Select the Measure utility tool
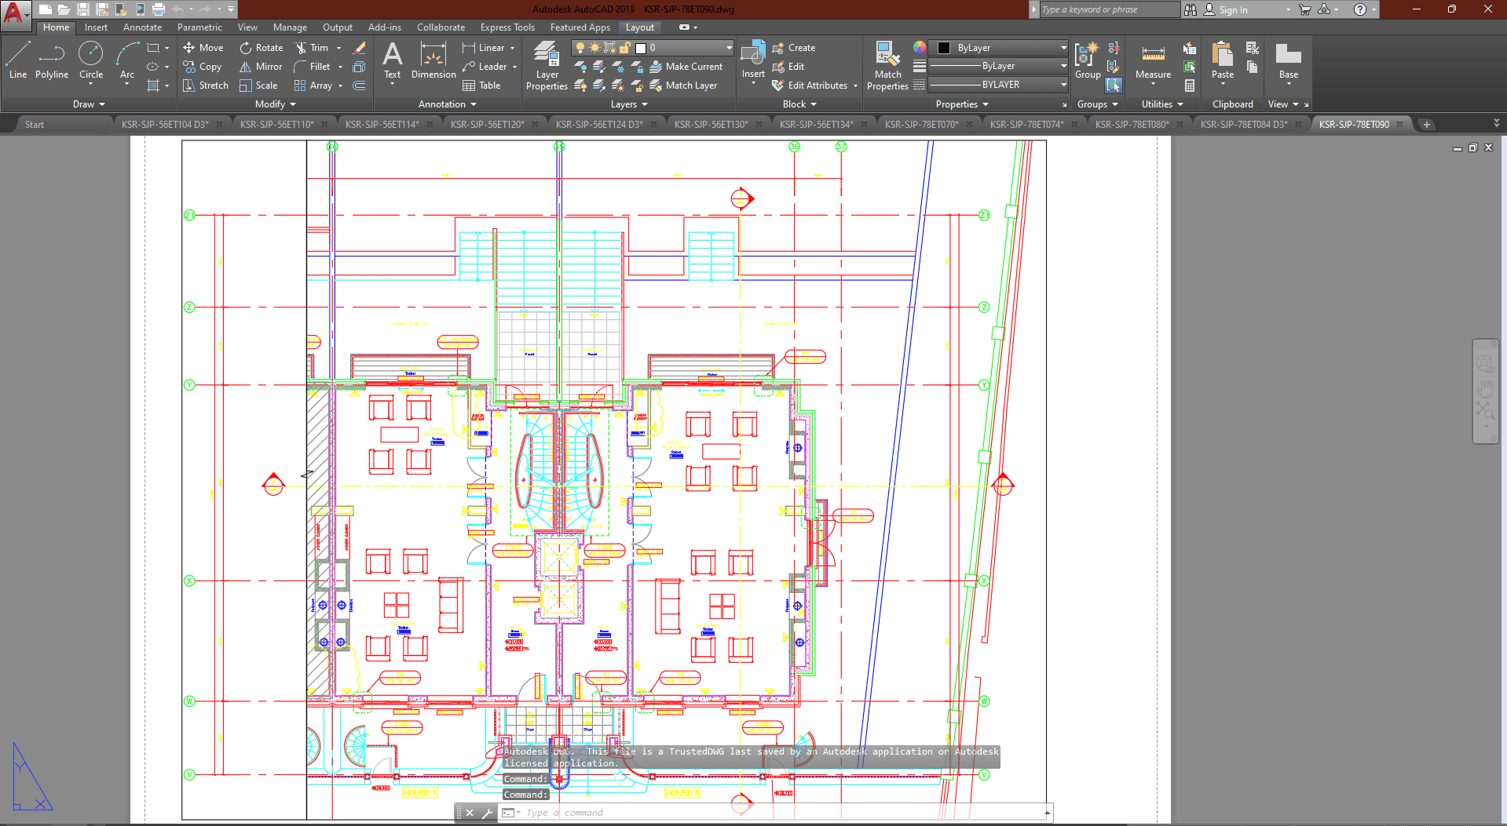The height and width of the screenshot is (826, 1507). 1153,61
